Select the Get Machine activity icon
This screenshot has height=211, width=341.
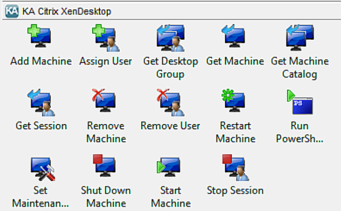[233, 36]
